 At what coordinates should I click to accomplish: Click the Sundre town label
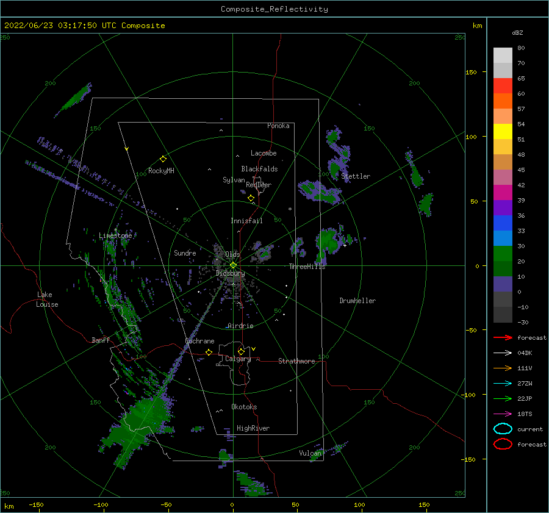coord(185,253)
